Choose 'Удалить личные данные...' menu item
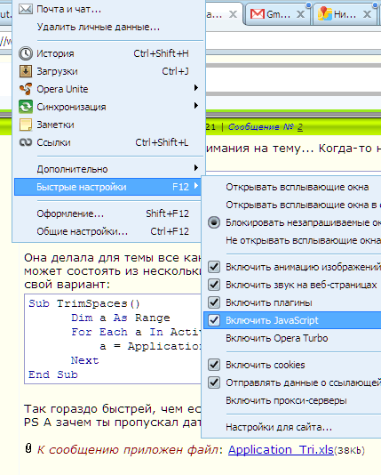The image size is (381, 475). [x=99, y=28]
